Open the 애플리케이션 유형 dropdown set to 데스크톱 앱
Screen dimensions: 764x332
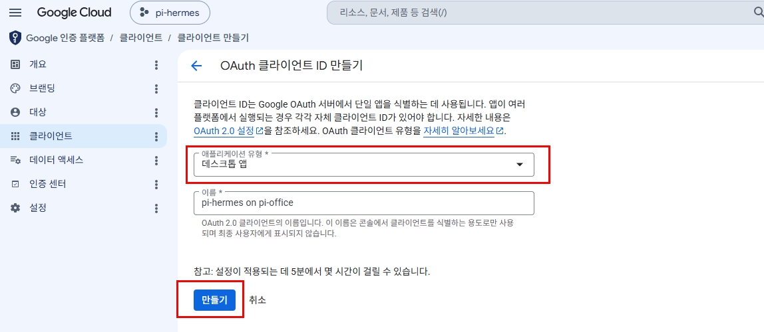[x=364, y=164]
